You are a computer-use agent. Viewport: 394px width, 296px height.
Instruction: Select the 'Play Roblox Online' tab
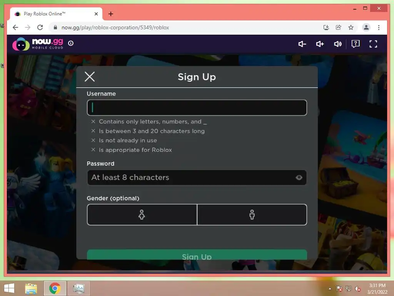pos(56,14)
